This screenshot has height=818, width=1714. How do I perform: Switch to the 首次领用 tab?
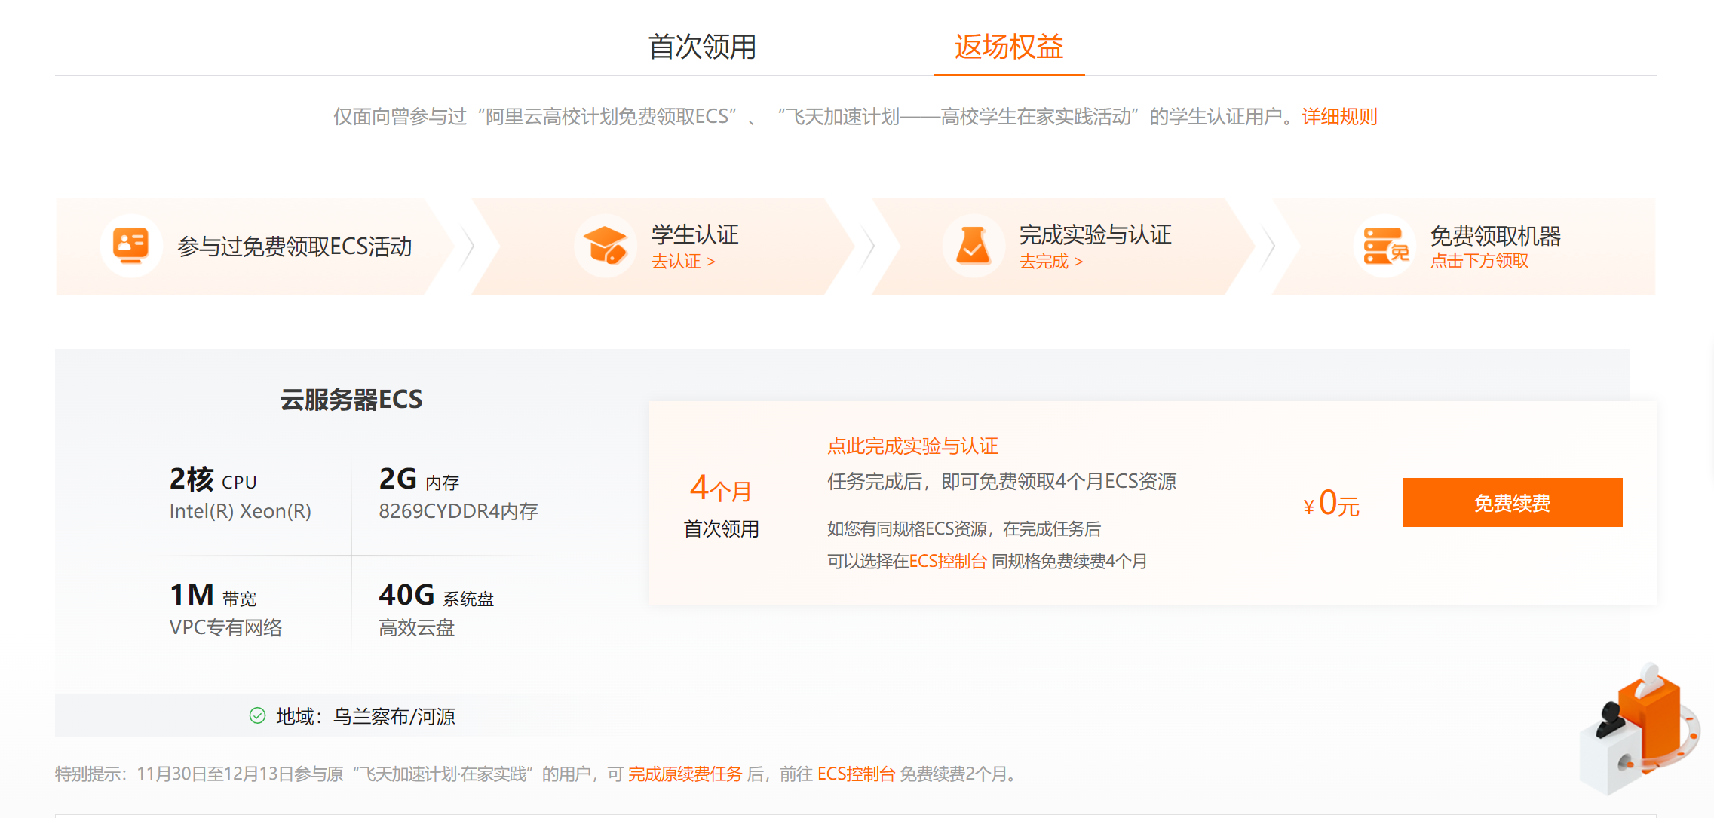point(702,47)
